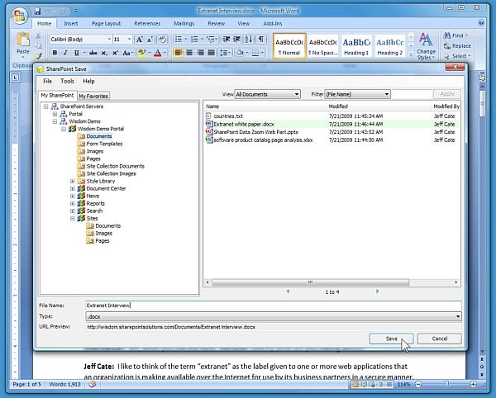Open the font size dropdown showing 11
The height and width of the screenshot is (398, 496).
click(x=130, y=39)
